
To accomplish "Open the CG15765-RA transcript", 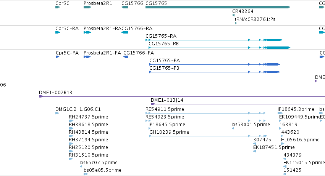I will point(161,36).
